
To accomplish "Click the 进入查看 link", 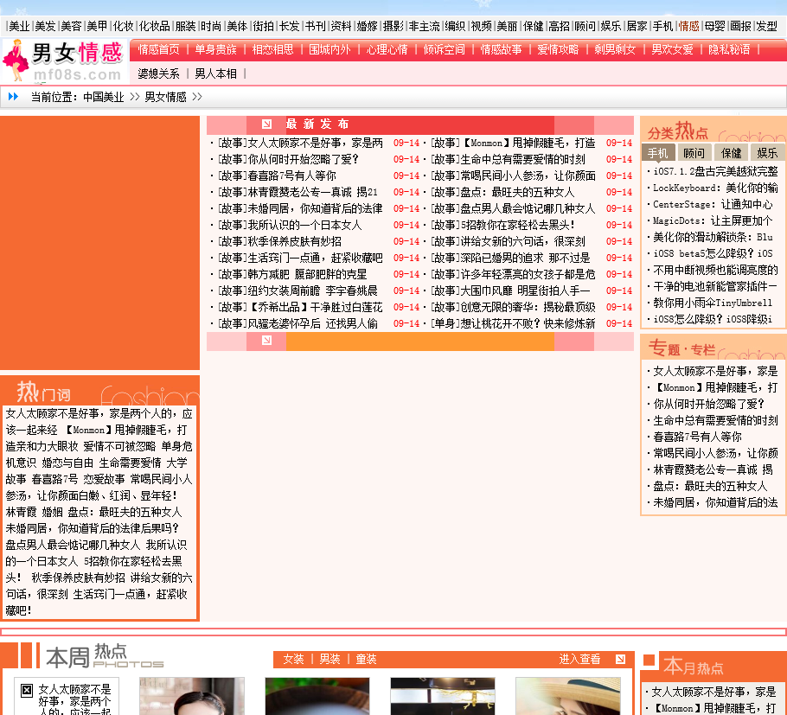I will click(x=579, y=659).
